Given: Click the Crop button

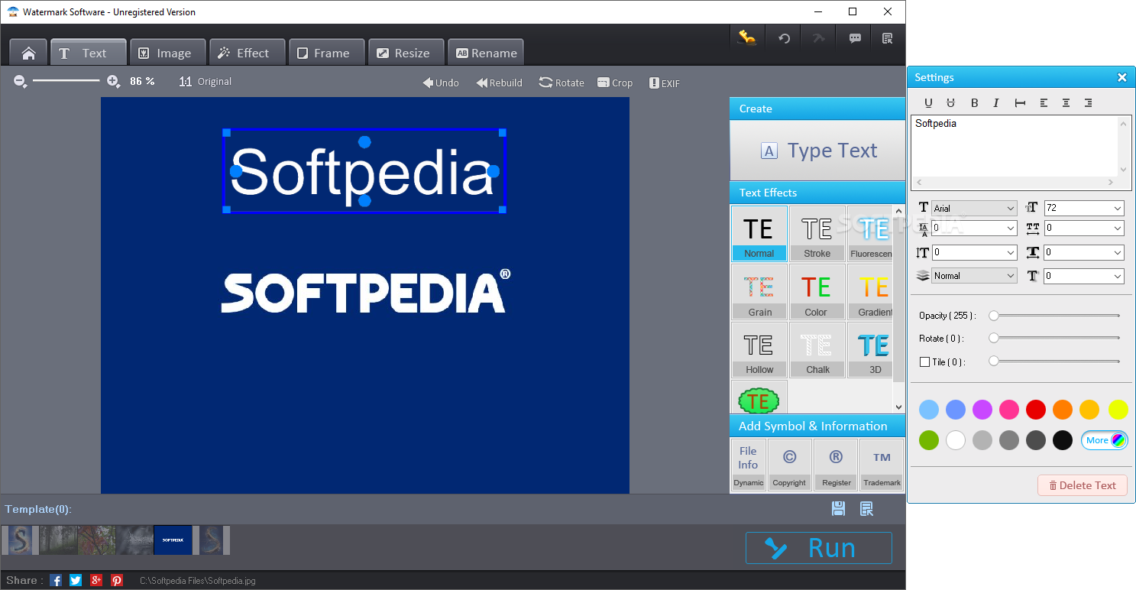Looking at the screenshot, I should pyautogui.click(x=615, y=83).
